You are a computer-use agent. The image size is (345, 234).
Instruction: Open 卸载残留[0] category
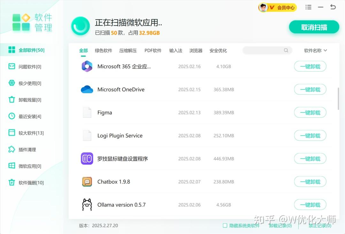click(x=30, y=100)
